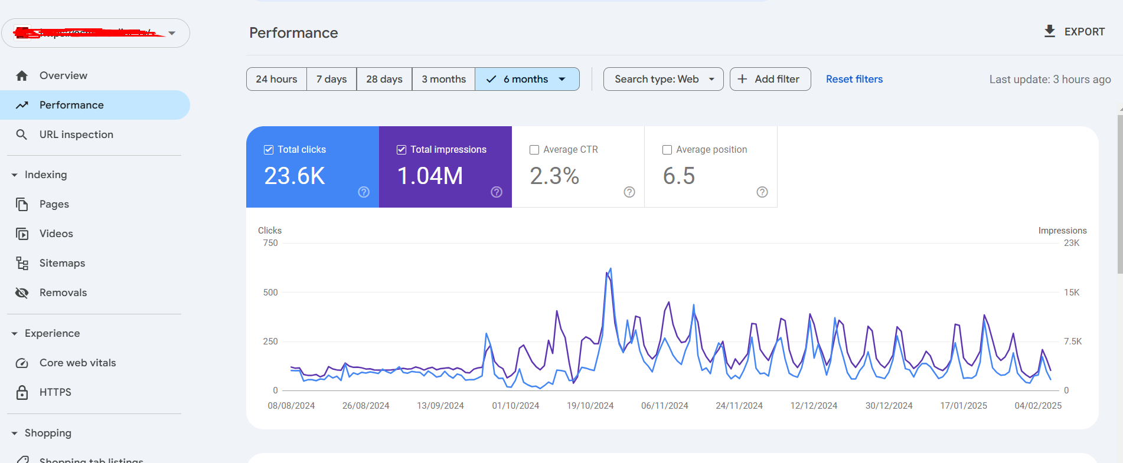Collapse the Indexing section
Screen dimensions: 1123x463
[15, 175]
